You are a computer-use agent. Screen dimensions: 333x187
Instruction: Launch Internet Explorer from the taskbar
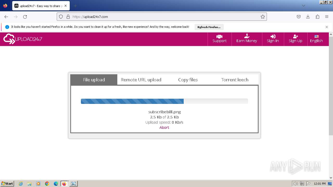point(21,184)
